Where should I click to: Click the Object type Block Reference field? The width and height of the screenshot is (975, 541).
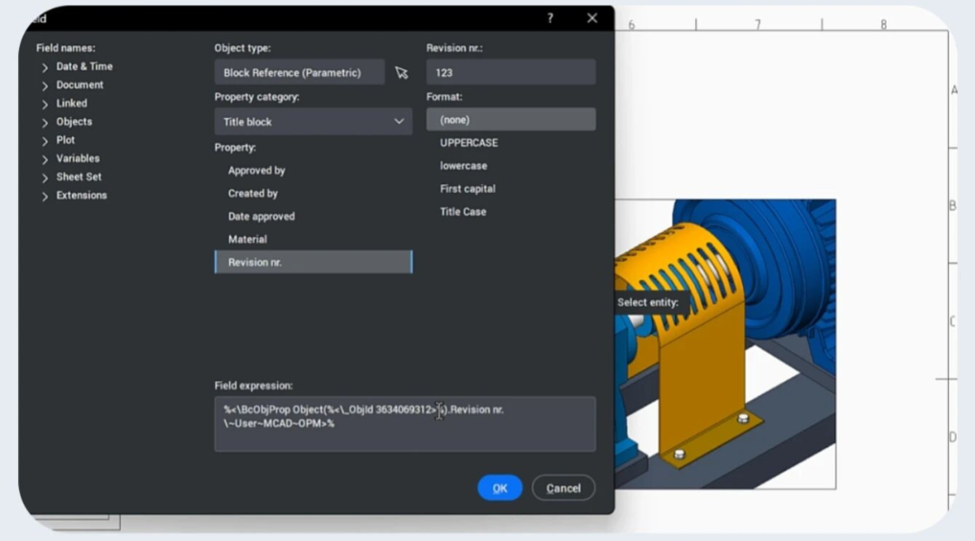[300, 73]
